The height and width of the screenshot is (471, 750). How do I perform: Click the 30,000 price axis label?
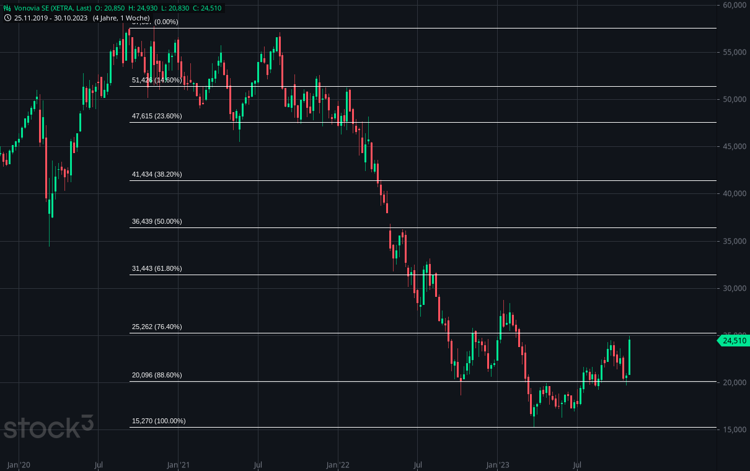(735, 289)
